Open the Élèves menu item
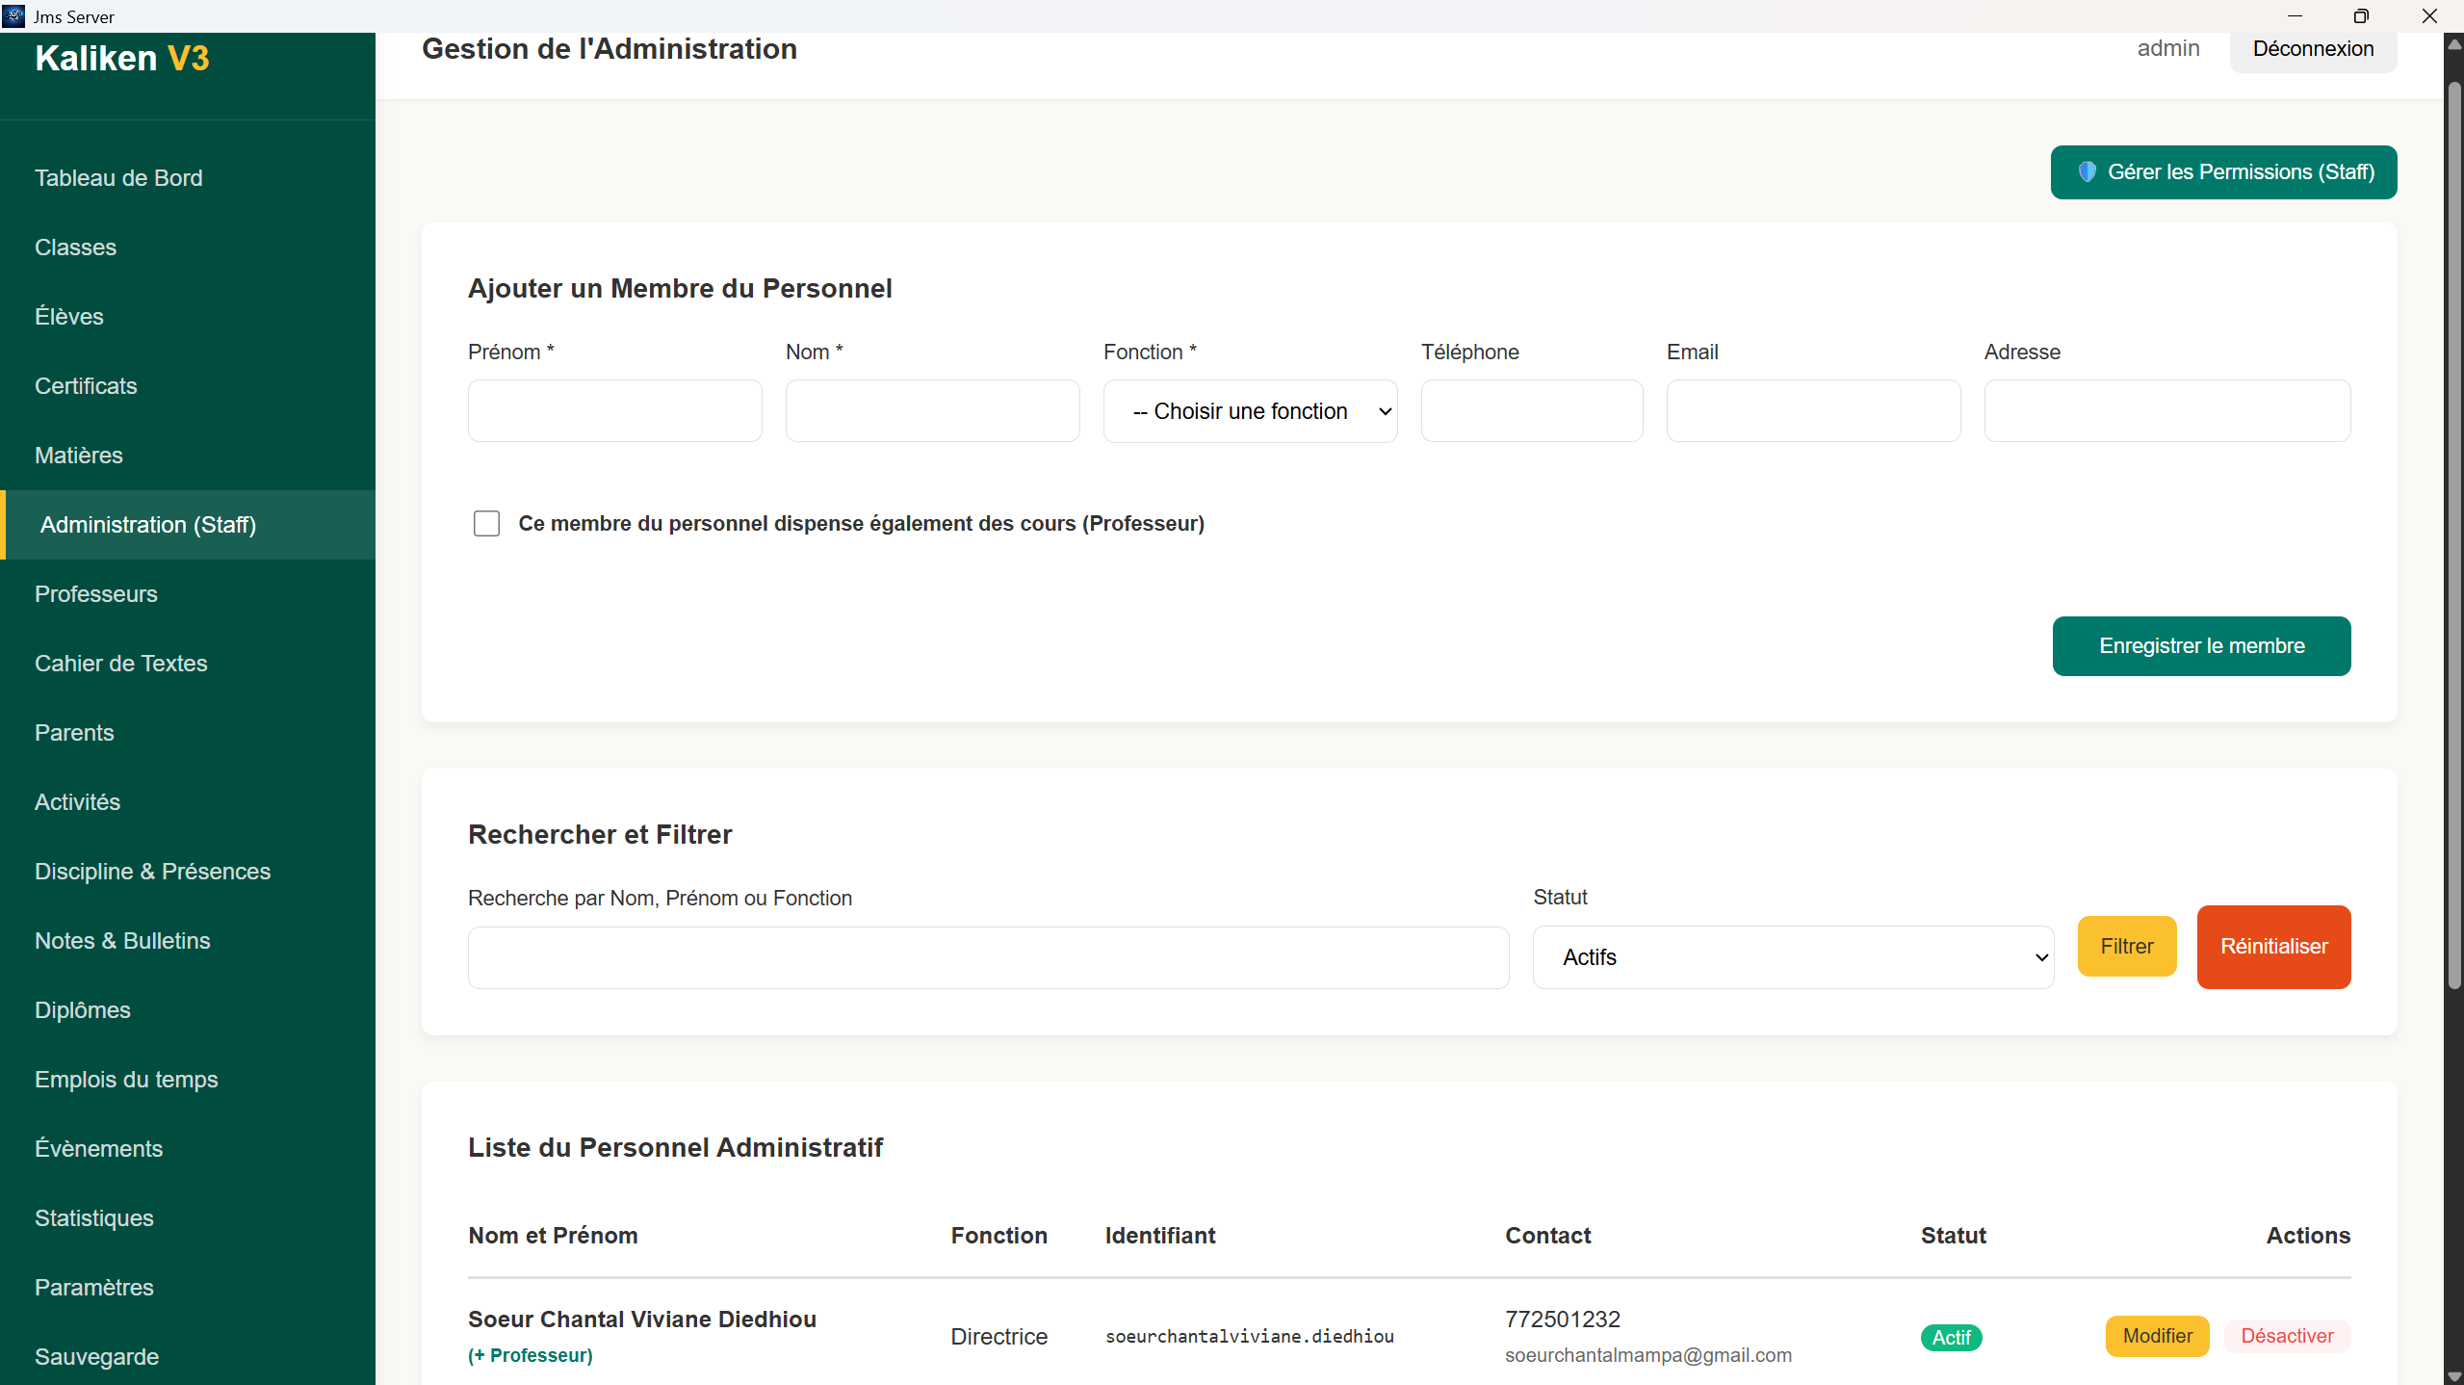 (x=69, y=317)
